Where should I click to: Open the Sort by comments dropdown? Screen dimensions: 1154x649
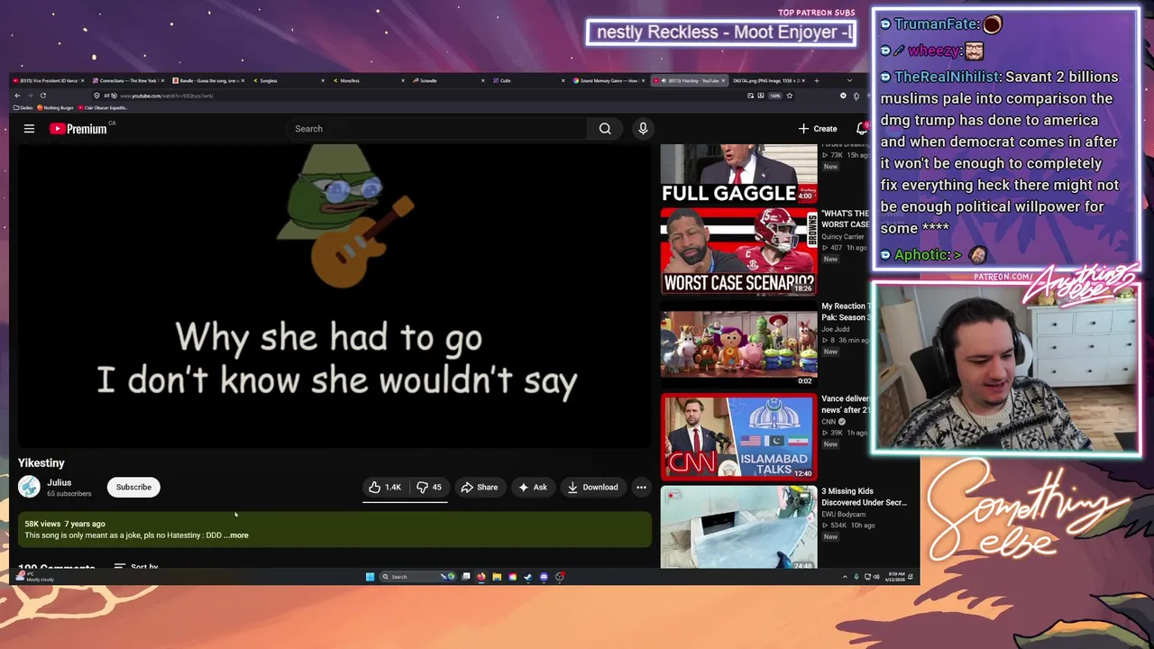136,567
